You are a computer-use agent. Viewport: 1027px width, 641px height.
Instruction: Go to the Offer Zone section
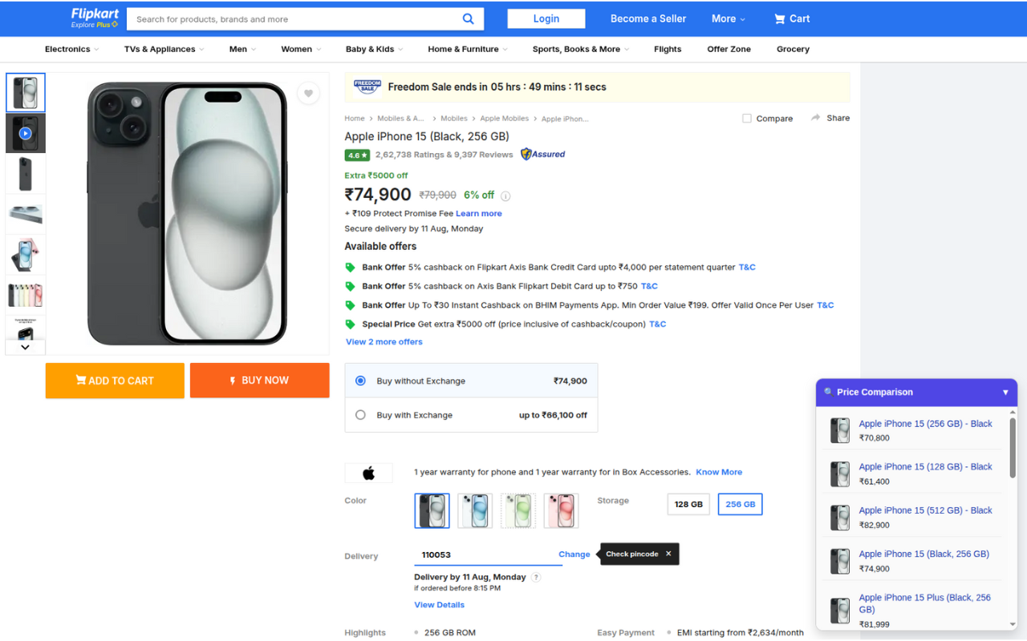(729, 49)
